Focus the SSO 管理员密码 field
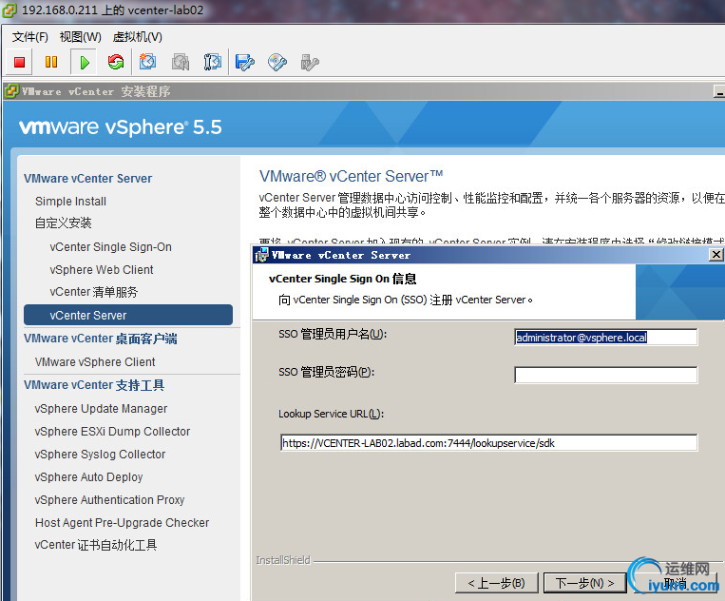Viewport: 725px width, 601px height. [x=605, y=375]
